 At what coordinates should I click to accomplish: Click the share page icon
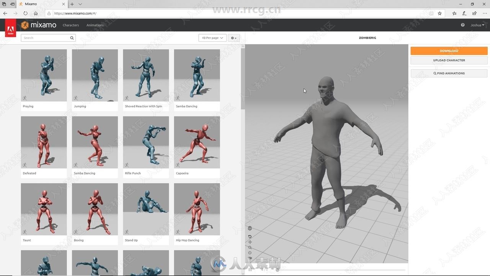coord(474,13)
